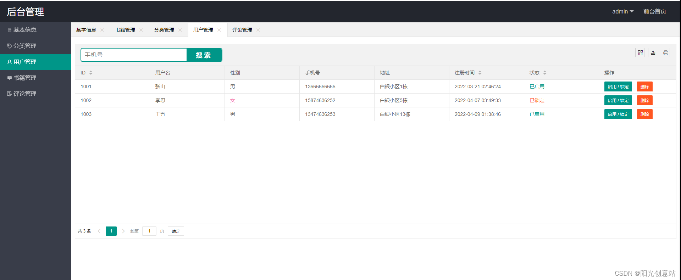Select 用户管理 in the sidebar
Image resolution: width=681 pixels, height=280 pixels.
[35, 62]
